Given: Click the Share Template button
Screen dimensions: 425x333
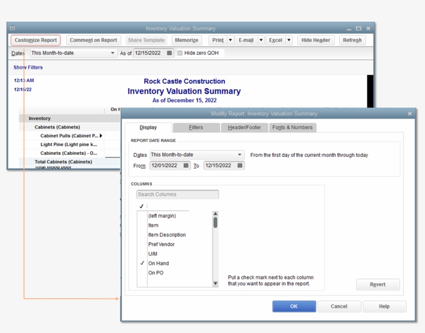Looking at the screenshot, I should [x=146, y=40].
